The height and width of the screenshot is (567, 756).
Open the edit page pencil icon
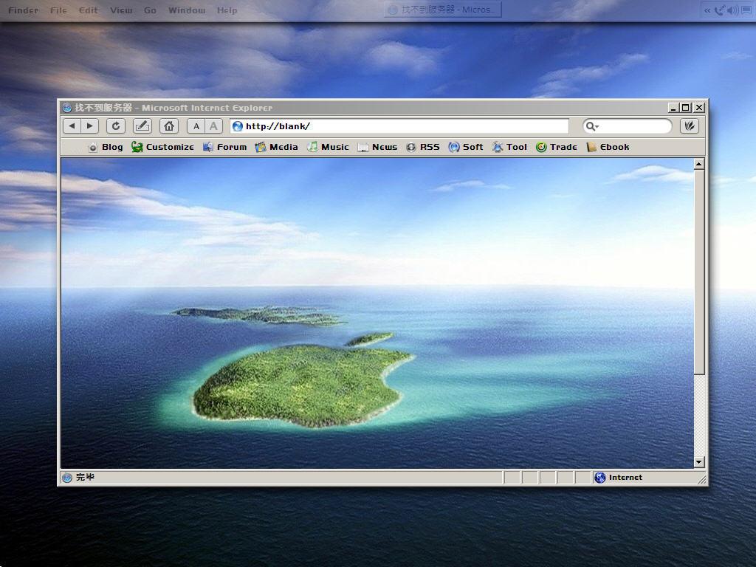pos(142,126)
